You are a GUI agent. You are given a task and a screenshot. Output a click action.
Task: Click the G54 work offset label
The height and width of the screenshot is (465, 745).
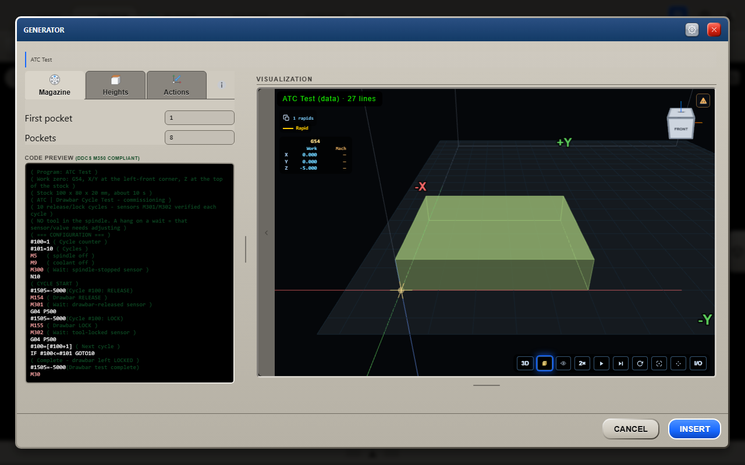click(x=315, y=141)
